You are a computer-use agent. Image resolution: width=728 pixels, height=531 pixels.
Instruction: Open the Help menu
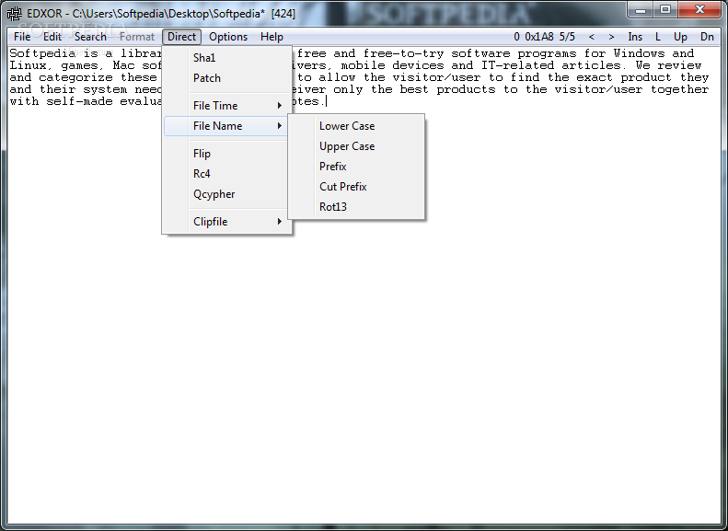(x=272, y=37)
